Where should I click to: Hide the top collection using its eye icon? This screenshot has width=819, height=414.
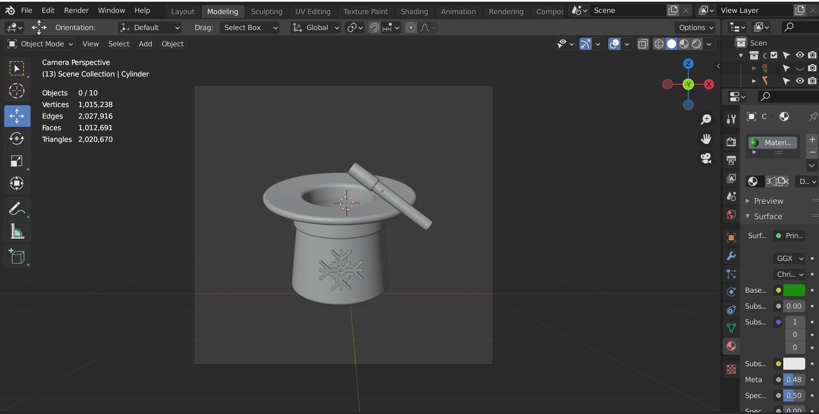coord(800,55)
